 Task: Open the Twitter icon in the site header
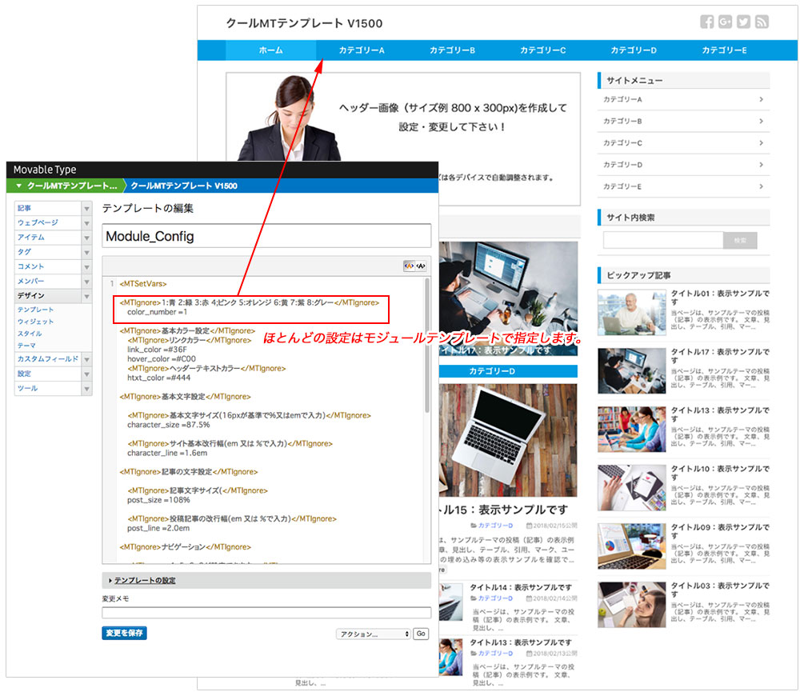click(x=743, y=22)
